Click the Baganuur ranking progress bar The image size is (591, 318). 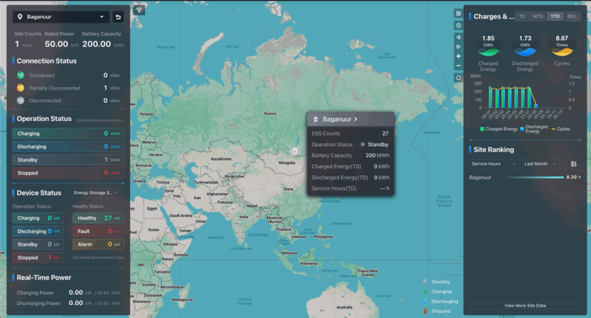click(x=535, y=177)
